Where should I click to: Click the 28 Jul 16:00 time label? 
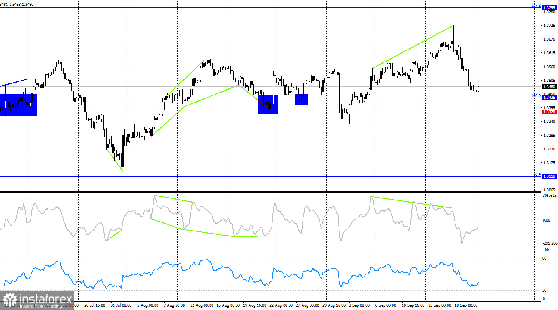point(95,306)
